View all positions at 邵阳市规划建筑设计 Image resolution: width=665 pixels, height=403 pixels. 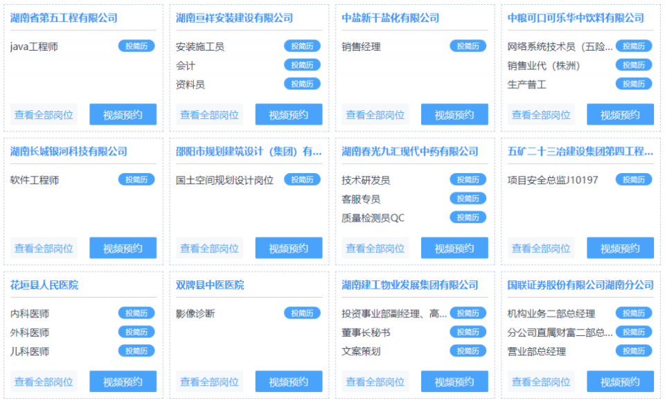[209, 248]
